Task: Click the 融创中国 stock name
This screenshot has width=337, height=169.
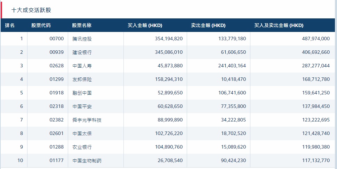Action: pos(82,93)
